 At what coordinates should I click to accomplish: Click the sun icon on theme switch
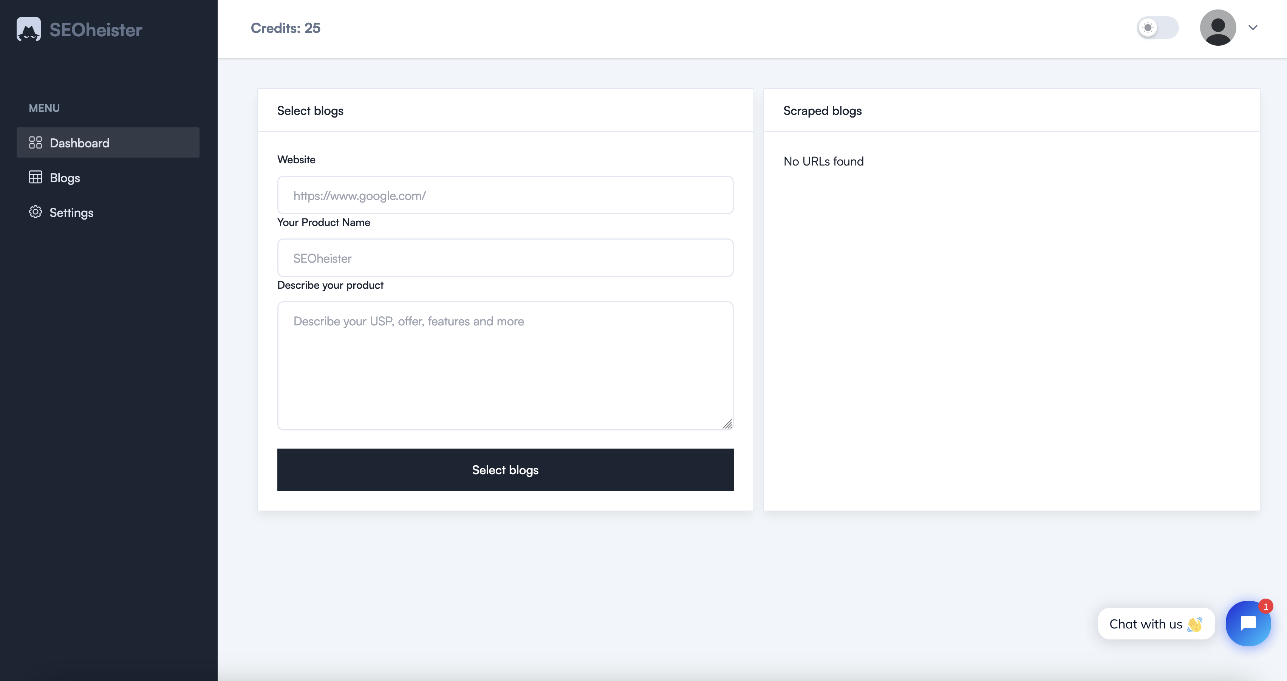click(1148, 28)
